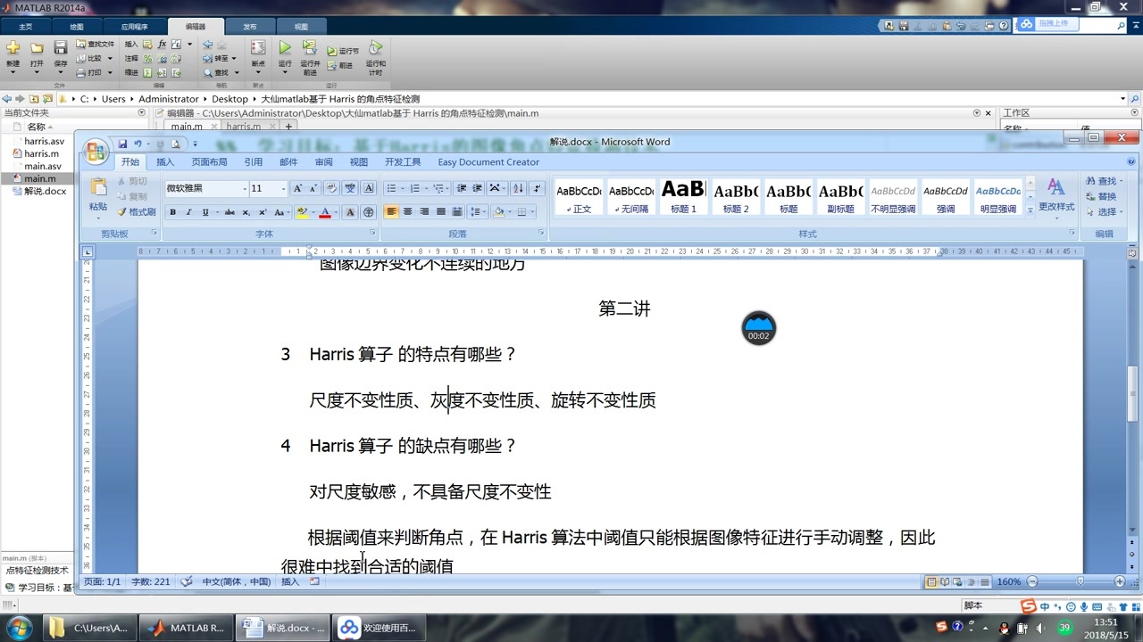This screenshot has height=642, width=1143.
Task: Open the bullet list dropdown arrow
Action: (401, 188)
